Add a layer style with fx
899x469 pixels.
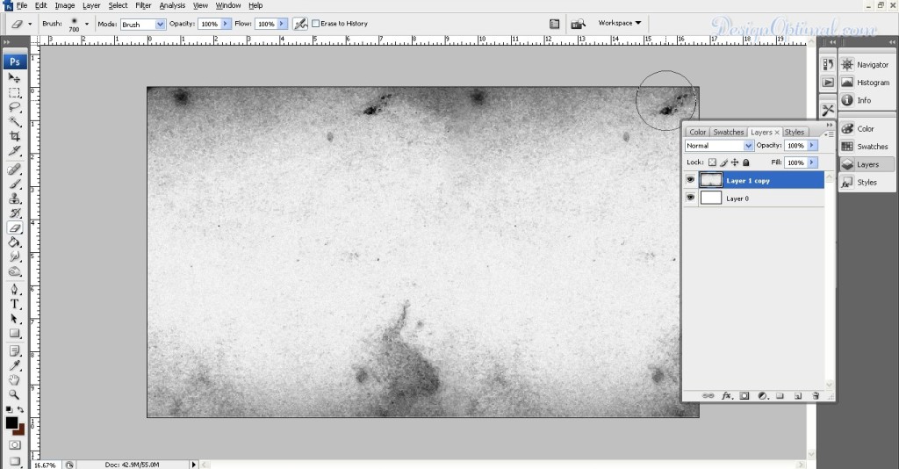(x=726, y=395)
